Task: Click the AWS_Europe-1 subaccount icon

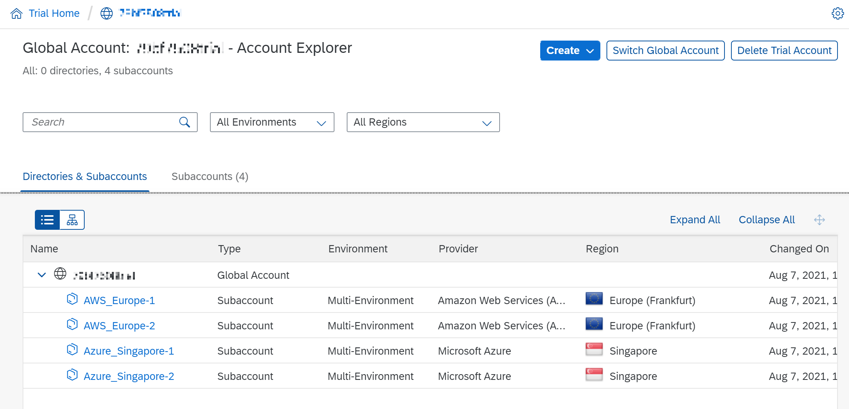Action: click(72, 299)
